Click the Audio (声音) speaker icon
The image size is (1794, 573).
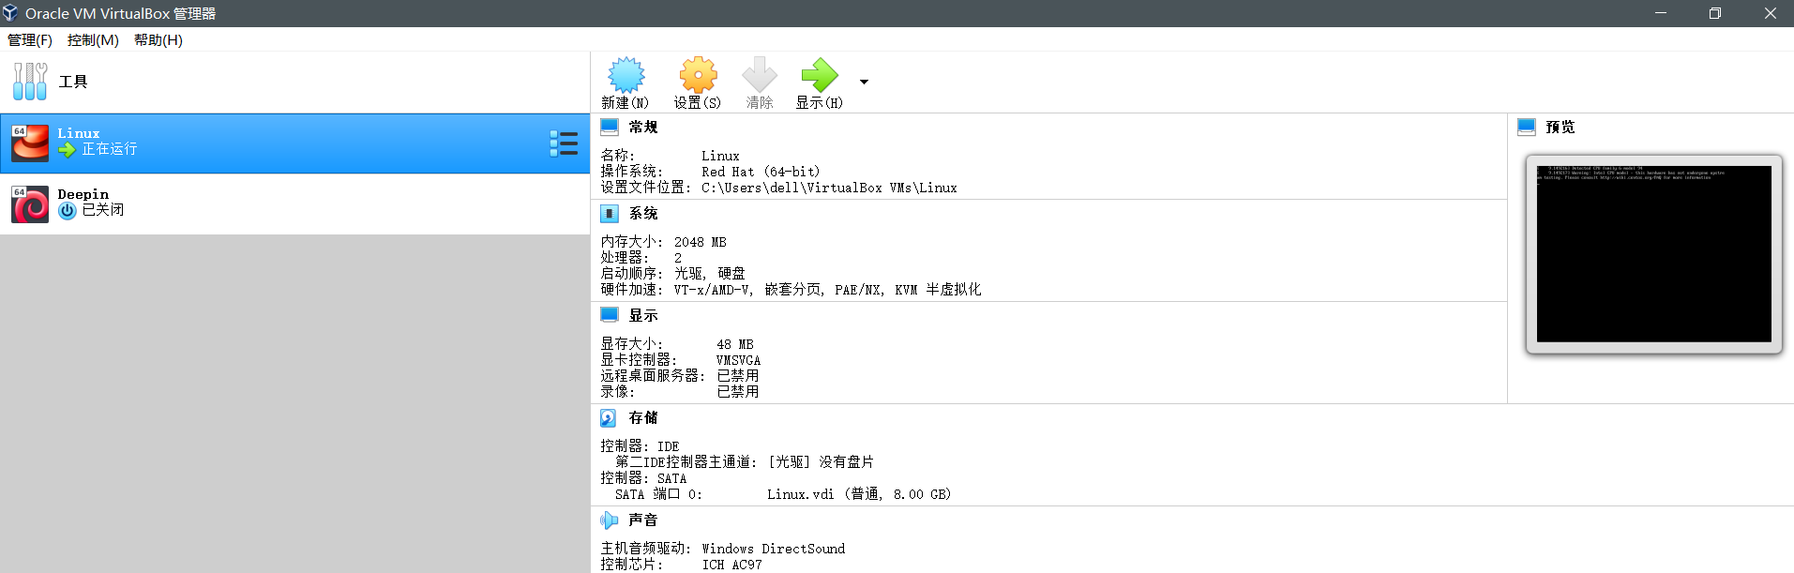(x=610, y=520)
